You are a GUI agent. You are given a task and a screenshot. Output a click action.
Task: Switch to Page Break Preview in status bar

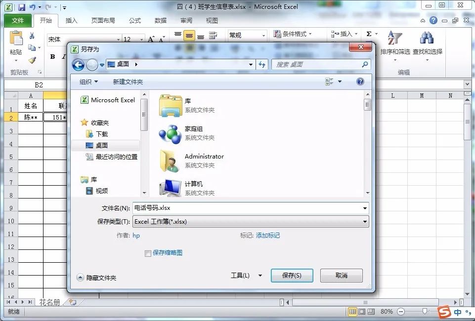coord(371,311)
